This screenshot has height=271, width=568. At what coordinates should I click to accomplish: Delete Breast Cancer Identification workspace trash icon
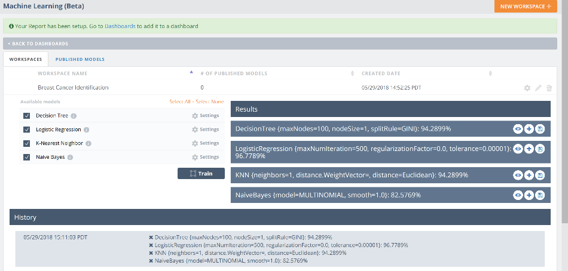pyautogui.click(x=549, y=88)
